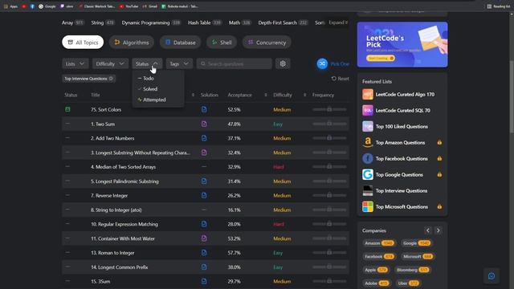Filter by Depth-First Search topic tag
This screenshot has width=514, height=289.
pos(283,22)
